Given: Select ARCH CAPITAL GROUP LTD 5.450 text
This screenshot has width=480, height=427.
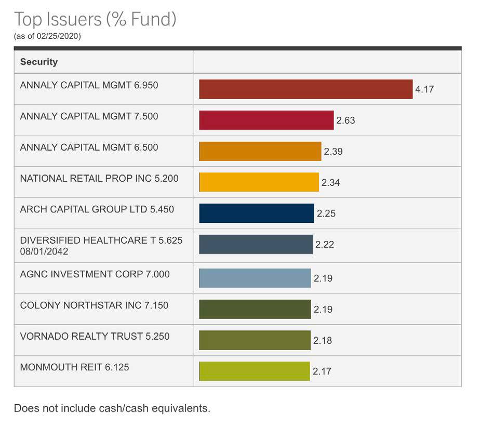Looking at the screenshot, I should pyautogui.click(x=97, y=210).
